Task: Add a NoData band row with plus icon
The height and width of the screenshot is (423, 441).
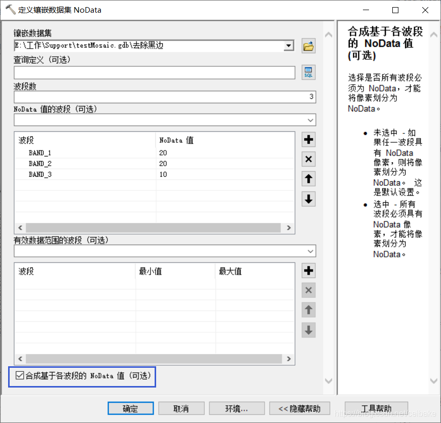Action: [x=308, y=139]
